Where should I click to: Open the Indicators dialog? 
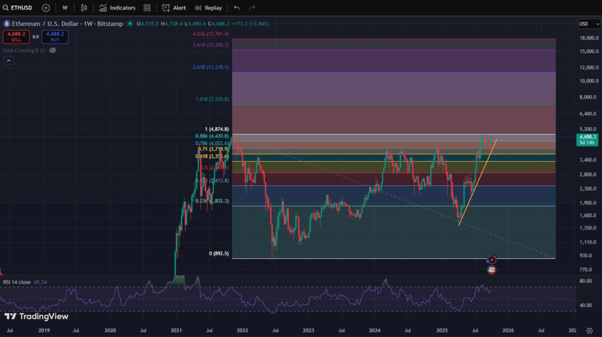click(x=117, y=8)
